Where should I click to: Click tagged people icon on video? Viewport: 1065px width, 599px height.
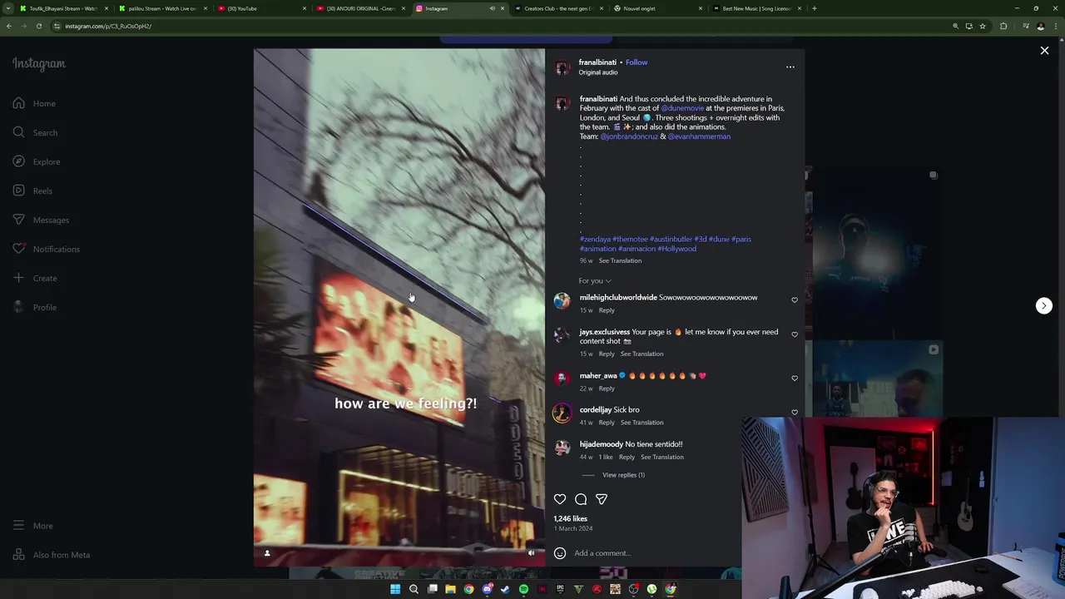coord(267,553)
